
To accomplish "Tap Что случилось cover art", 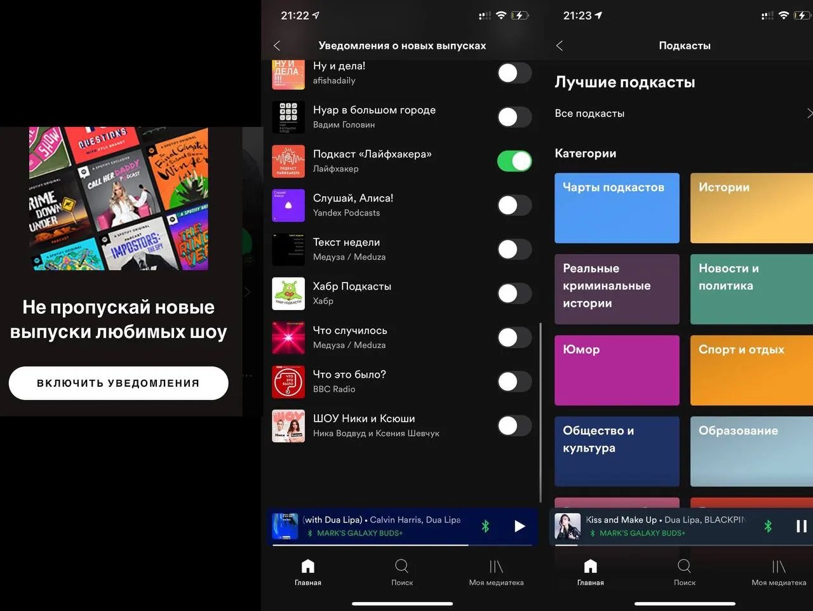I will coord(288,337).
